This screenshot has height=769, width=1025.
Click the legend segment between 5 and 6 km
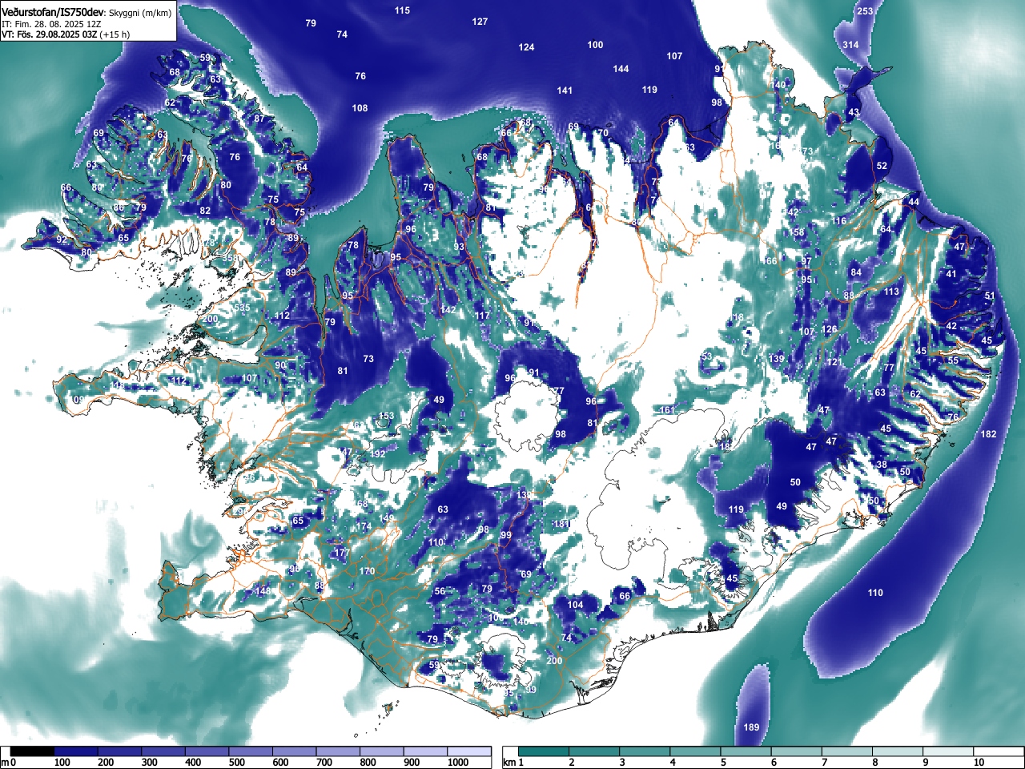pyautogui.click(x=748, y=751)
